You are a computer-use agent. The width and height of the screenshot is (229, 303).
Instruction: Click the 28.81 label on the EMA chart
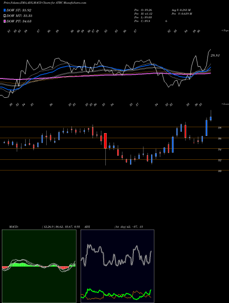[x=215, y=56]
